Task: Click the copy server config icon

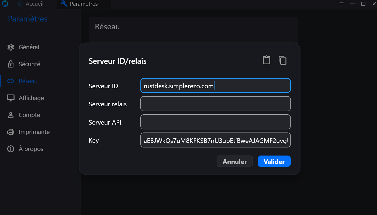Action: pos(282,60)
